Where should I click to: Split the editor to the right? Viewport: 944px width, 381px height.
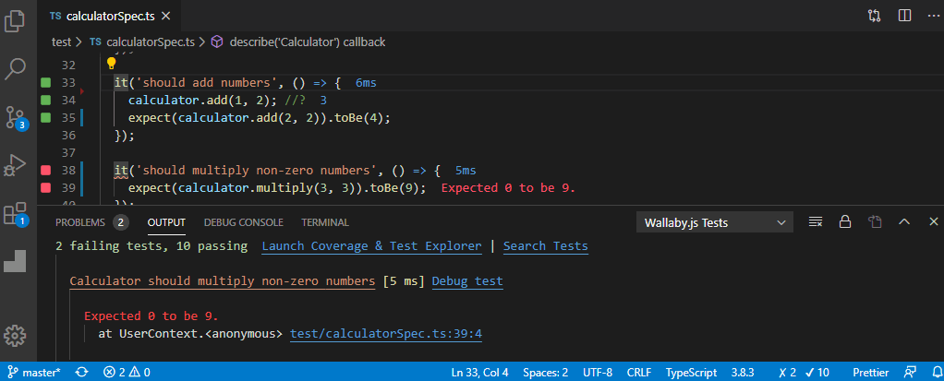(904, 16)
